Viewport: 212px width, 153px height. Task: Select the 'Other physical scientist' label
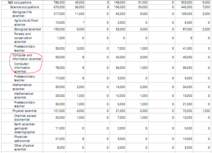(x=24, y=147)
